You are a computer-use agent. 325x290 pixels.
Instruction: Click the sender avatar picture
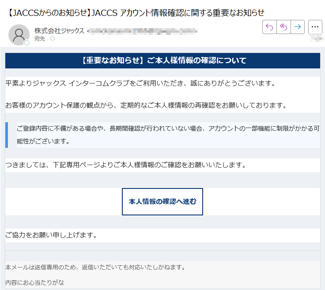pyautogui.click(x=19, y=35)
